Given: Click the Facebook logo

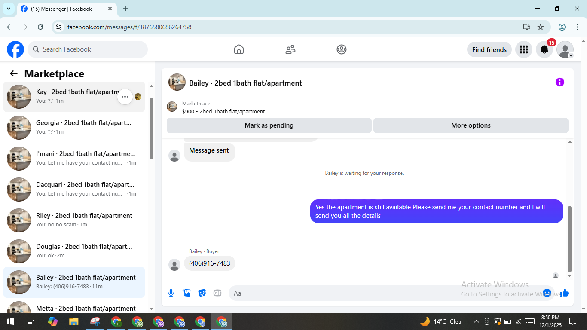Looking at the screenshot, I should pyautogui.click(x=15, y=49).
